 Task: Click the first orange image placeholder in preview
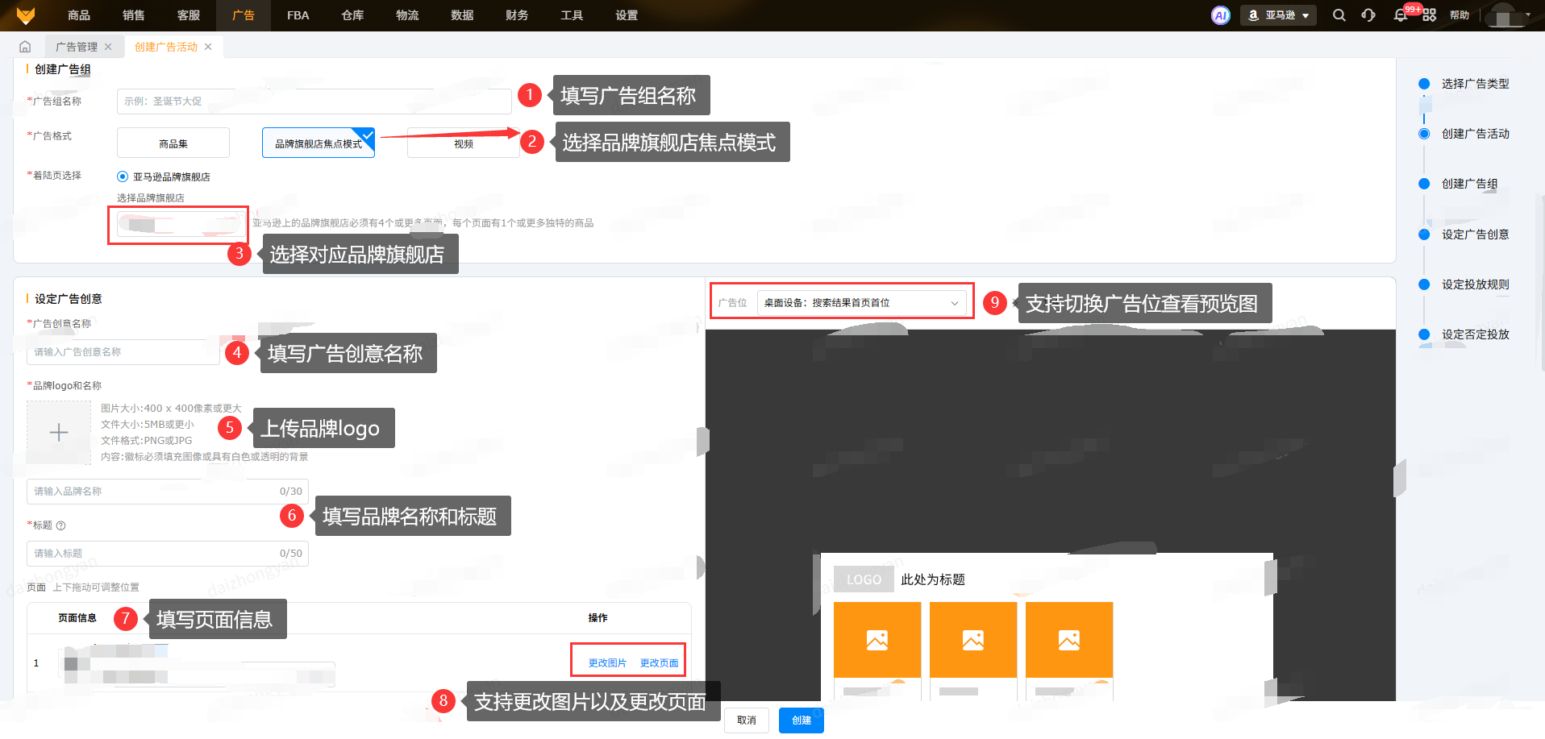click(x=877, y=640)
